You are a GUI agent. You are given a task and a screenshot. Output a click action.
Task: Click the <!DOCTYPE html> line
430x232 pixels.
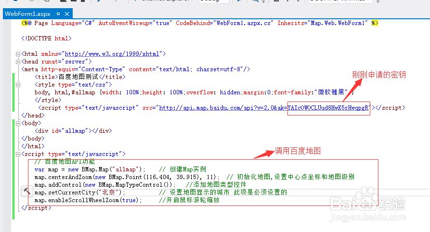(x=46, y=39)
